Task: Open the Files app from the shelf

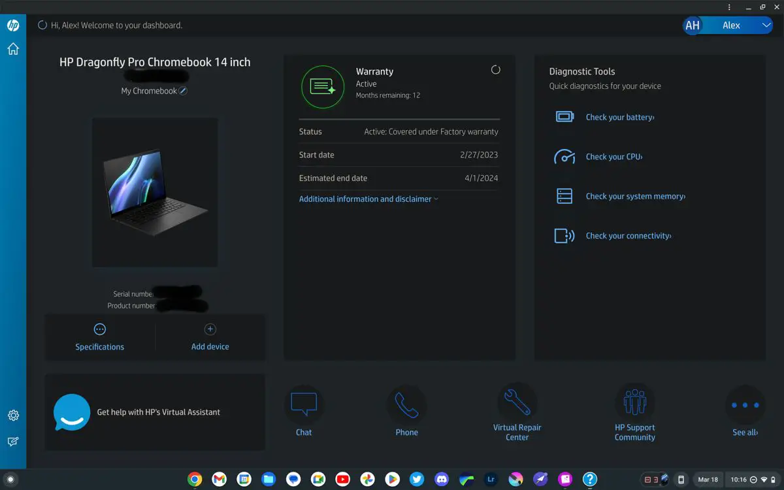Action: click(x=269, y=480)
